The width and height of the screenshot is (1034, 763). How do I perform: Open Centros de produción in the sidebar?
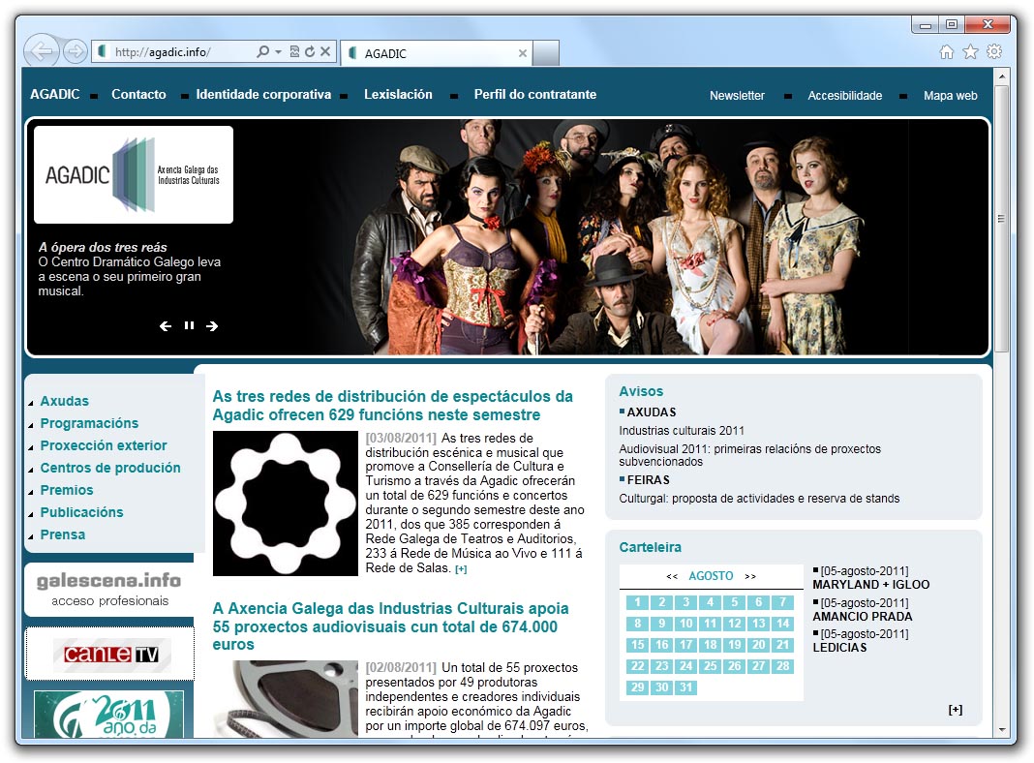(x=110, y=468)
